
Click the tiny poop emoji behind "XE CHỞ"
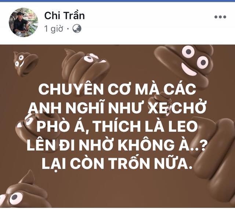click(x=161, y=104)
